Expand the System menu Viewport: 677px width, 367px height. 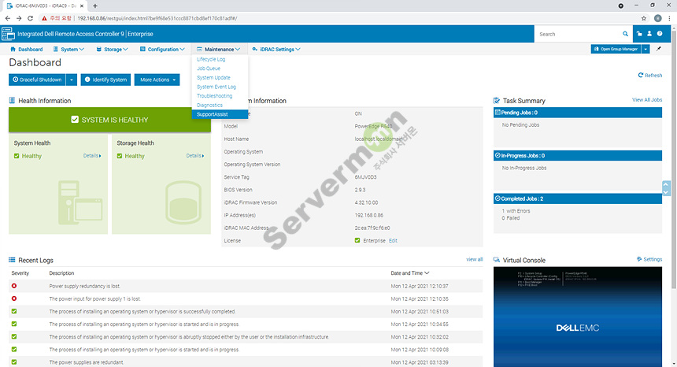tap(68, 49)
